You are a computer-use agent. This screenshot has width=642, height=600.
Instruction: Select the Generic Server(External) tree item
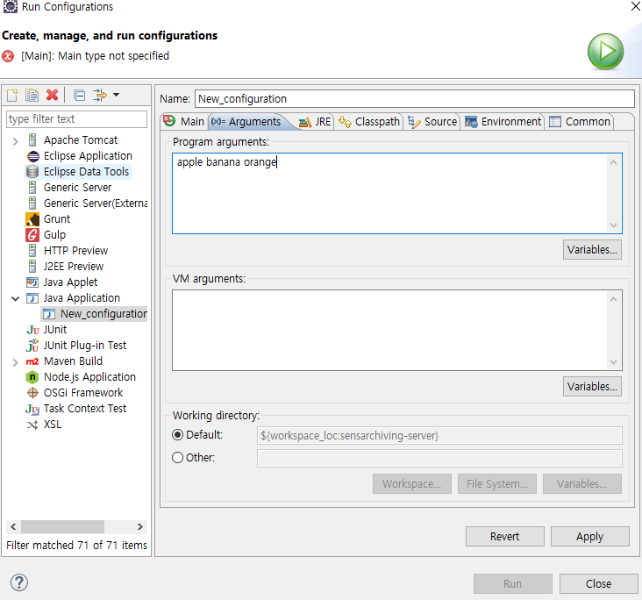(95, 204)
